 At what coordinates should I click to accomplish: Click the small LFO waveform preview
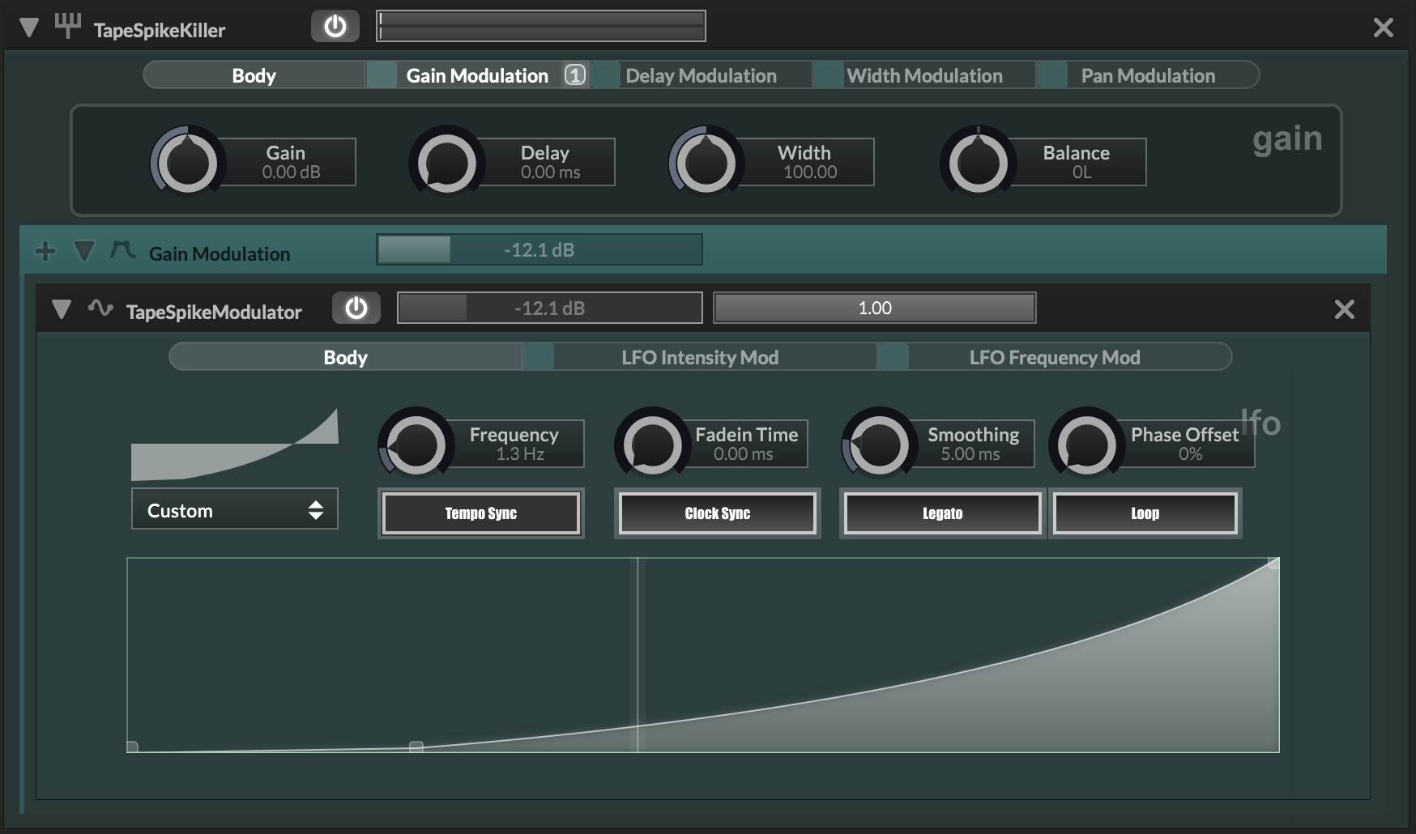(235, 445)
